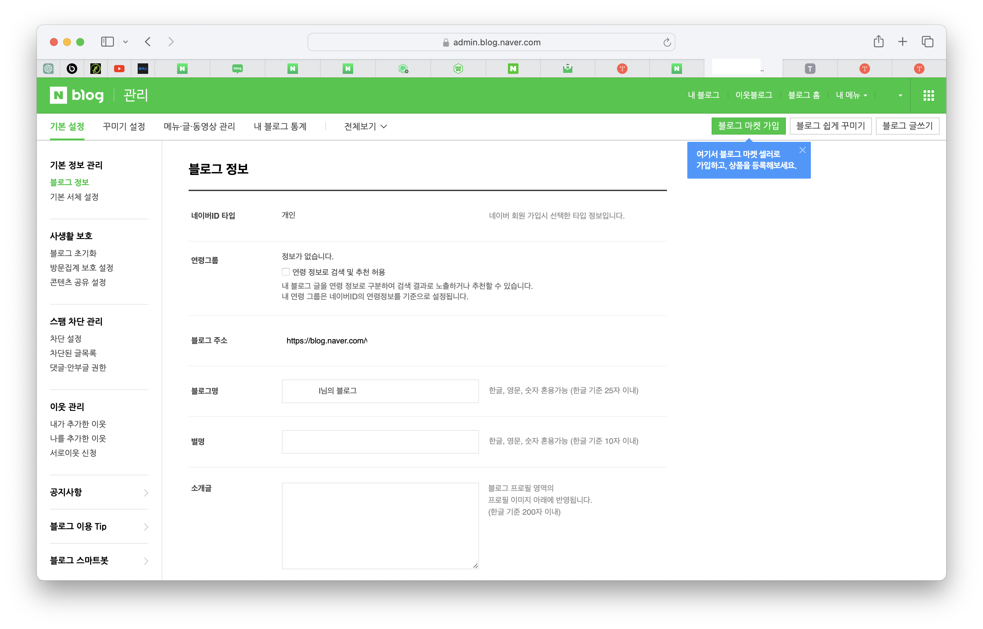Switch to 내 블로그 통계 tab

(280, 127)
